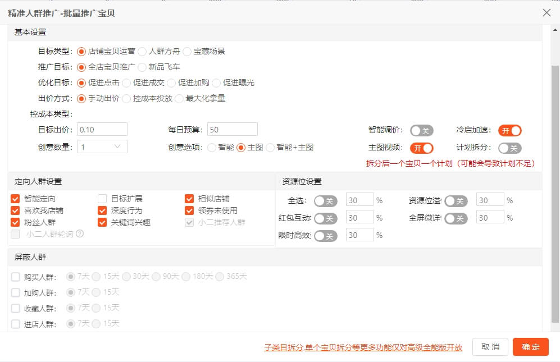Toggle the 主图视频 switch
560x362 pixels.
pyautogui.click(x=422, y=148)
